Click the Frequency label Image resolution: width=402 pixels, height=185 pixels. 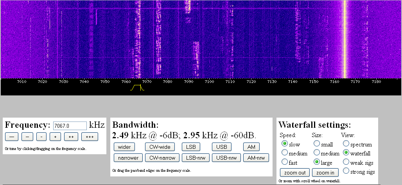click(27, 125)
